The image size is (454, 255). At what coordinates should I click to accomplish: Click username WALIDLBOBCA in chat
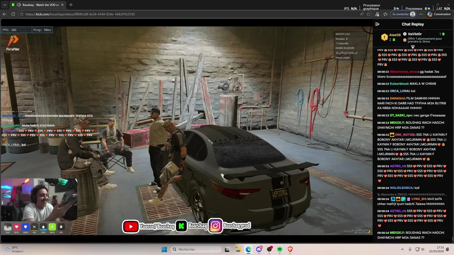(x=401, y=188)
